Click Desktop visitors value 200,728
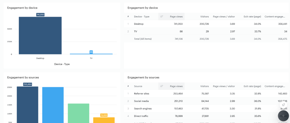The width and height of the screenshot is (290, 123). pos(204,24)
